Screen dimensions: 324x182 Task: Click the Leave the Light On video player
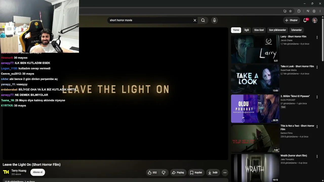(x=115, y=94)
